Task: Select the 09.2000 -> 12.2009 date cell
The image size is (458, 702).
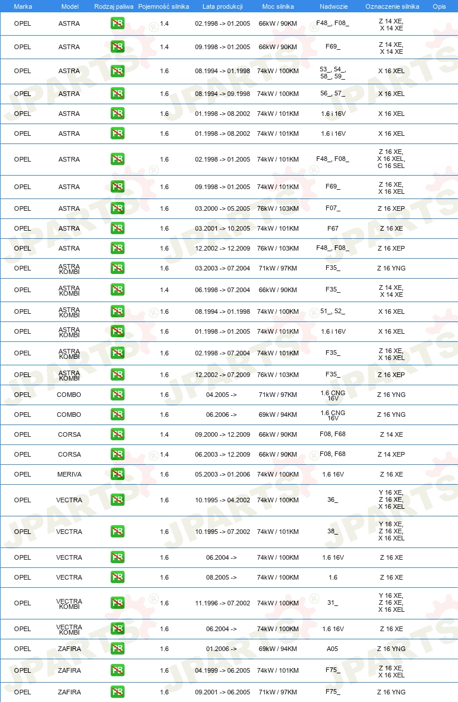Action: [x=223, y=434]
